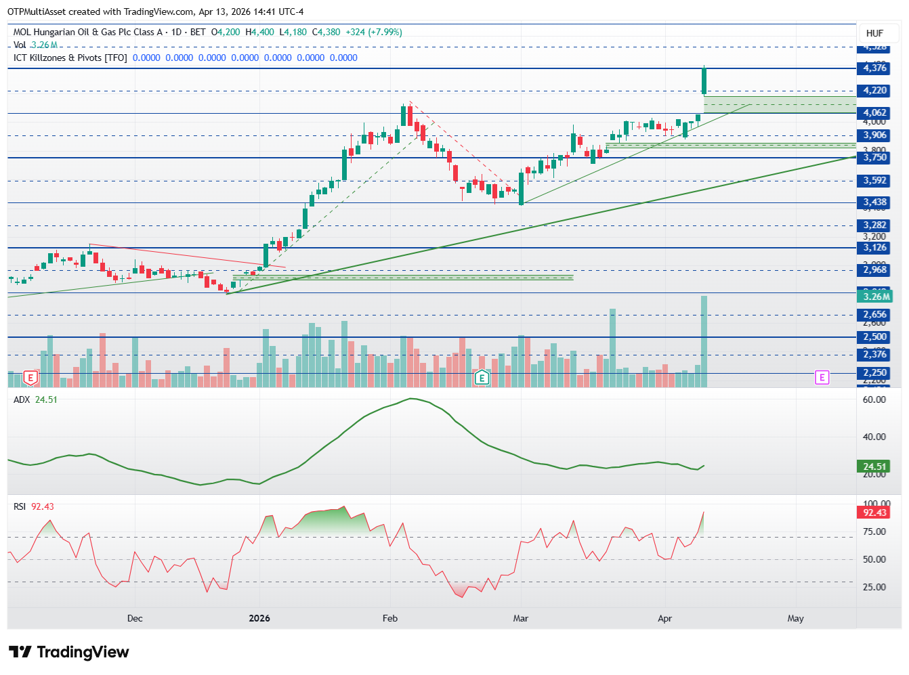This screenshot has width=909, height=675.
Task: Click the 4,376 price label
Action: pos(874,68)
